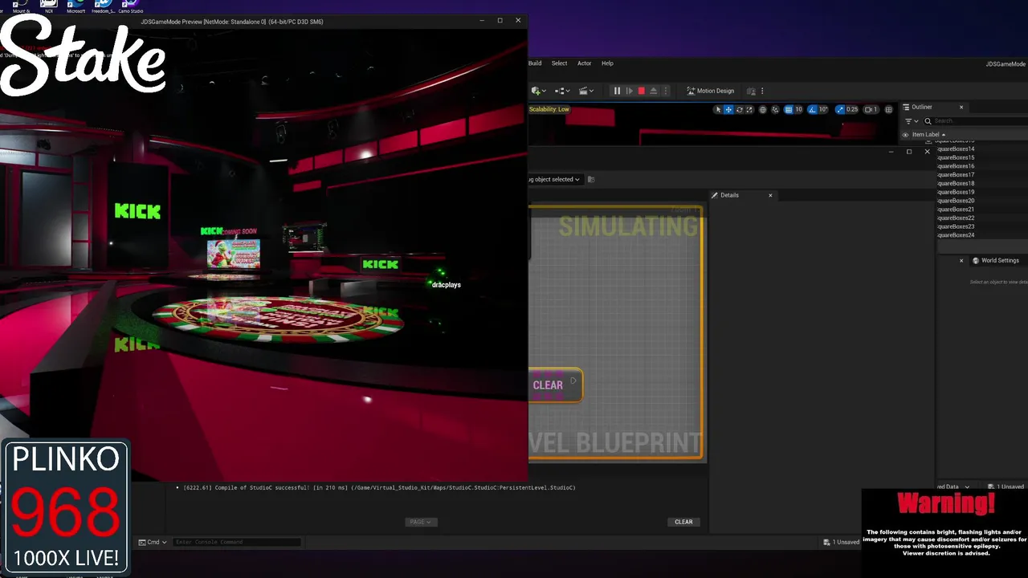
Task: Select SquareBoxes22 in Outliner
Action: click(956, 218)
